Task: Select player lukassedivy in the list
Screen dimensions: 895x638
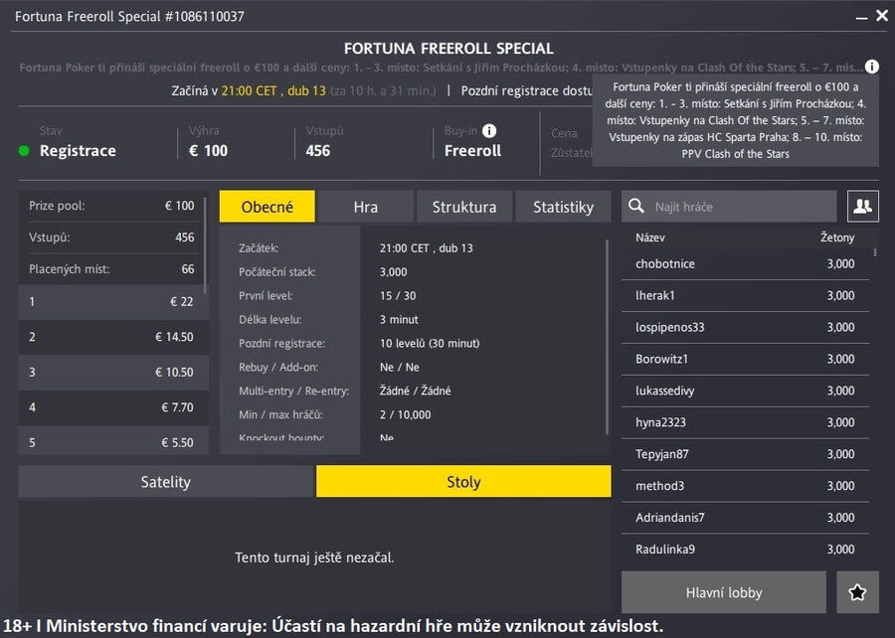Action: (x=745, y=391)
